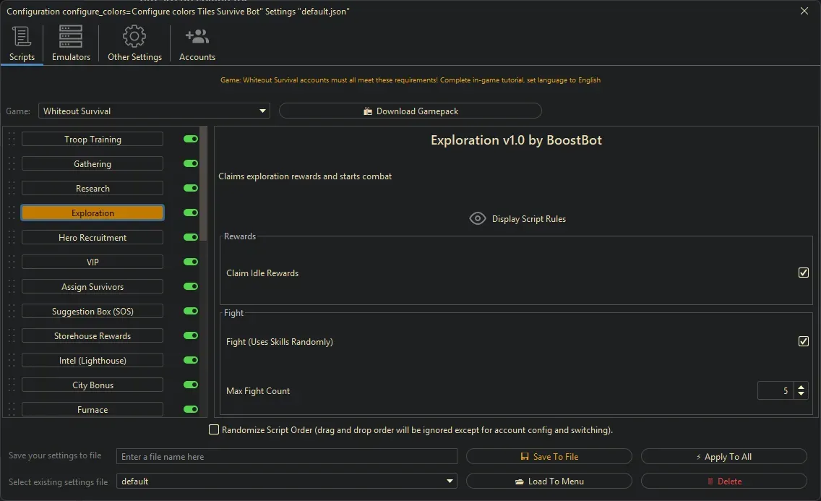821x501 pixels.
Task: Open the Accounts people icon
Action: click(197, 36)
